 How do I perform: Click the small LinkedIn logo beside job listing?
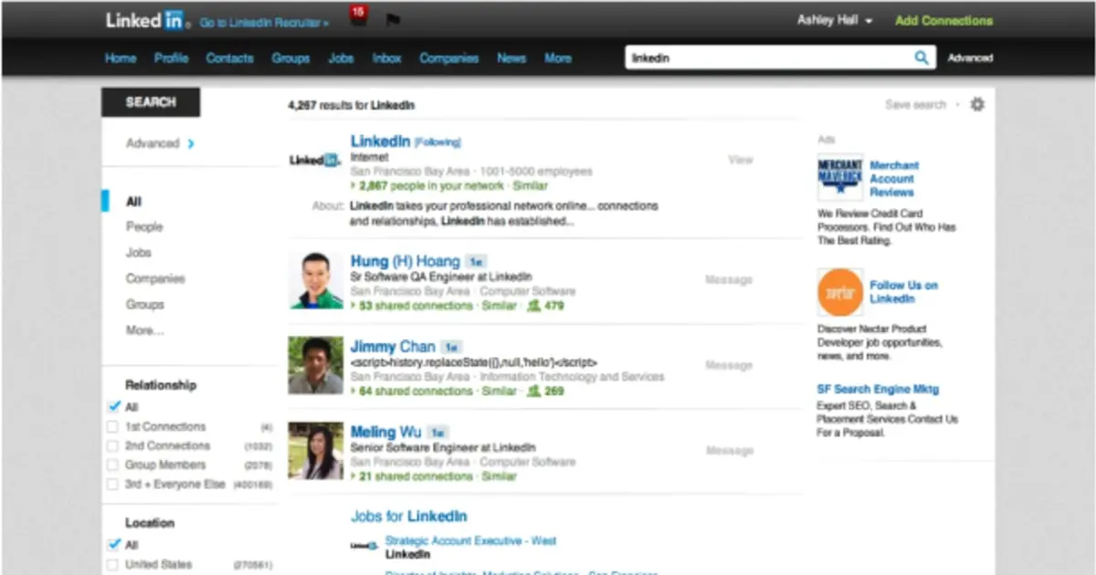[364, 546]
